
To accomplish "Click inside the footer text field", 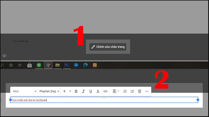I will point(104,100).
